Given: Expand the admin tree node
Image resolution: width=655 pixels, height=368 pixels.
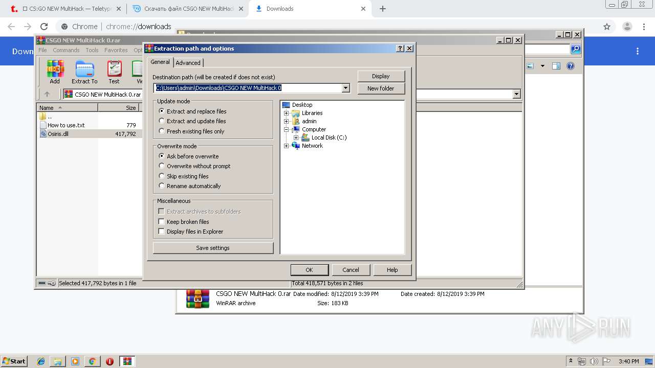Looking at the screenshot, I should pos(286,121).
